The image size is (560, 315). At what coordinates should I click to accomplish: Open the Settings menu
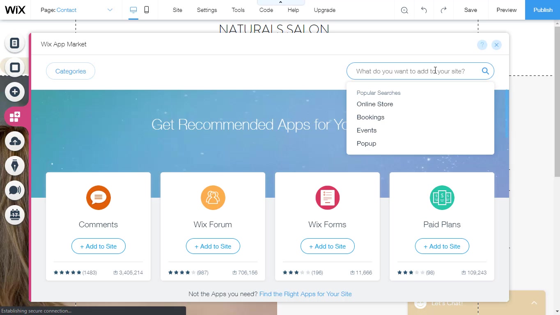[207, 10]
